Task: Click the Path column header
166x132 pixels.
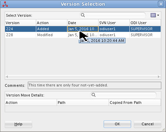Action: [x=83, y=103]
